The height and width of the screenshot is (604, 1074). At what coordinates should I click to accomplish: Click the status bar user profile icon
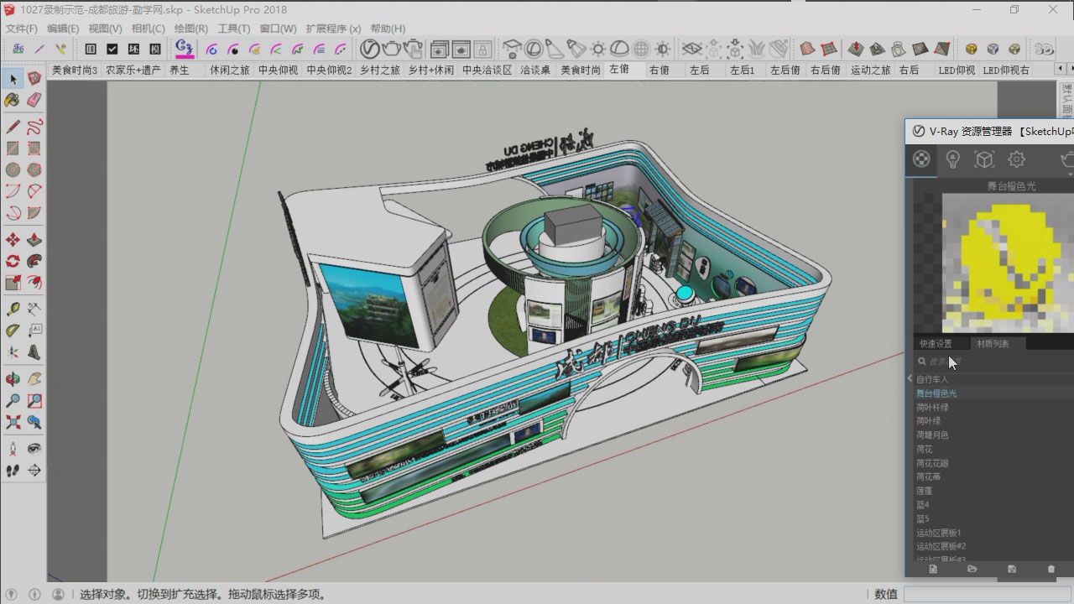[58, 594]
